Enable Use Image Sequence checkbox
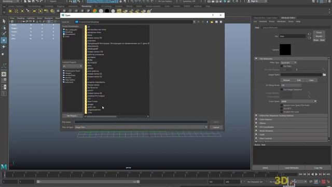The width and height of the screenshot is (332, 187). (x=282, y=89)
